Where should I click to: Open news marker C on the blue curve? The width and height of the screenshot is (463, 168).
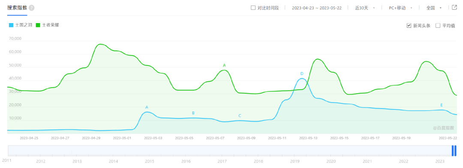[240, 115]
